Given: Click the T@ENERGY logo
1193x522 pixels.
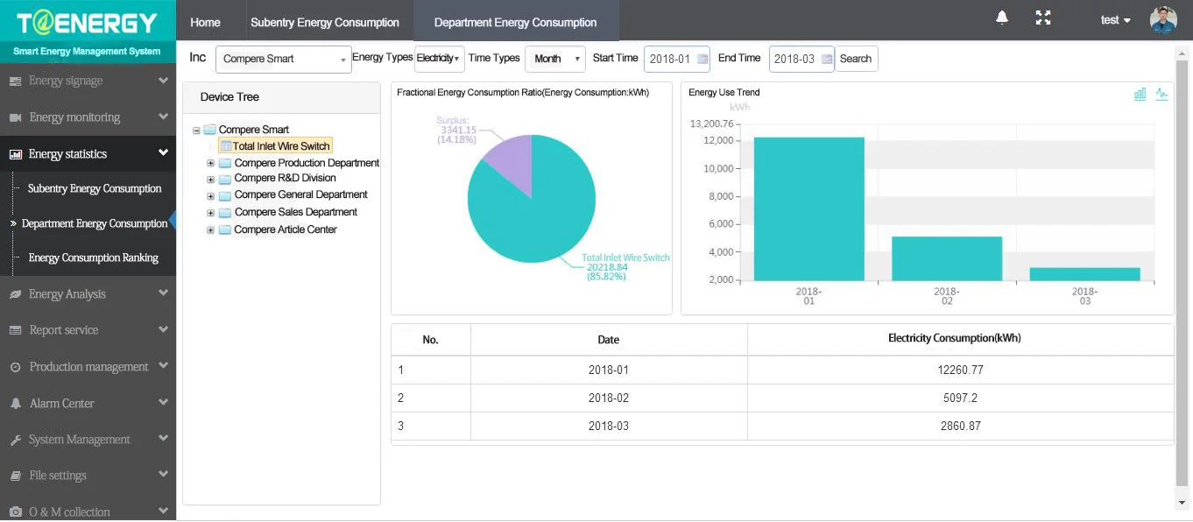Looking at the screenshot, I should [x=88, y=22].
